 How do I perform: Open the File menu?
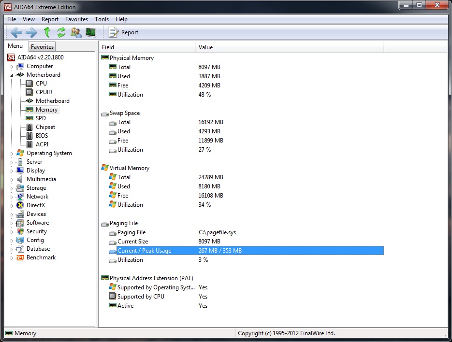tap(12, 19)
